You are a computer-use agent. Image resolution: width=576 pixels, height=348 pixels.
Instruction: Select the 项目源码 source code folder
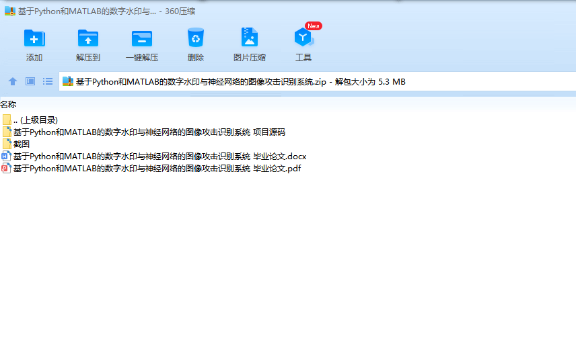coord(143,132)
